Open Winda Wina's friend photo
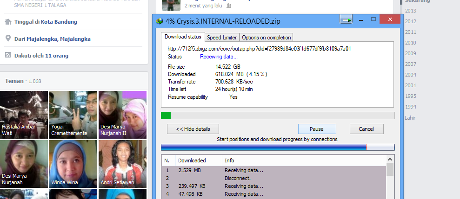Image resolution: width=460 pixels, height=199 pixels. click(x=73, y=164)
